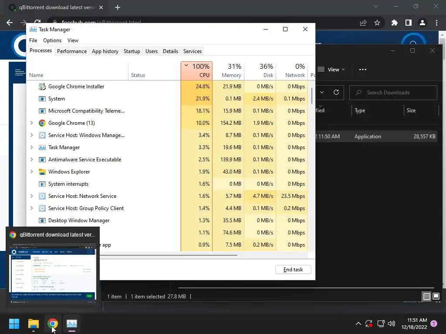Switch to the Users tab
This screenshot has width=446, height=334.
click(151, 51)
